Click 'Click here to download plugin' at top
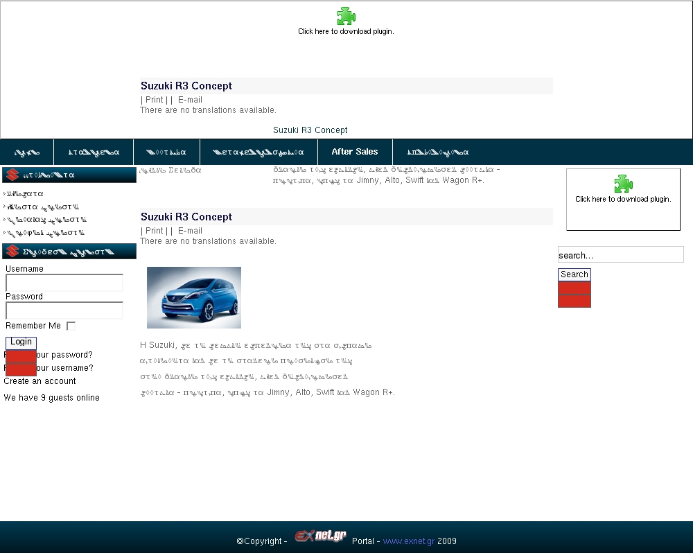The width and height of the screenshot is (693, 560). pos(346,31)
